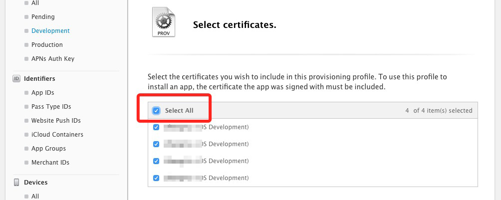Go to APNs Auth Key

[52, 58]
